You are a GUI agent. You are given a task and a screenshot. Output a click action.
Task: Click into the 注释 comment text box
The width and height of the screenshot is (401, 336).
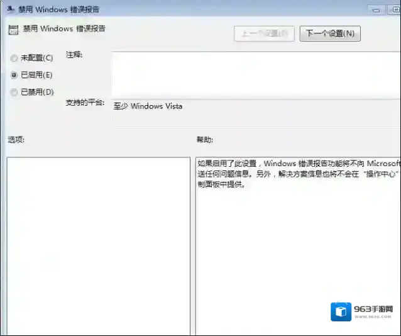point(256,74)
